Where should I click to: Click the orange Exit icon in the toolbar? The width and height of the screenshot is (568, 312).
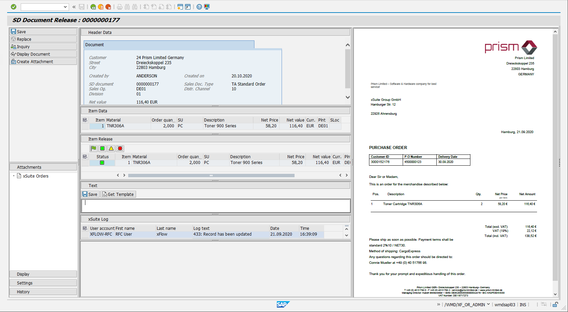click(100, 6)
